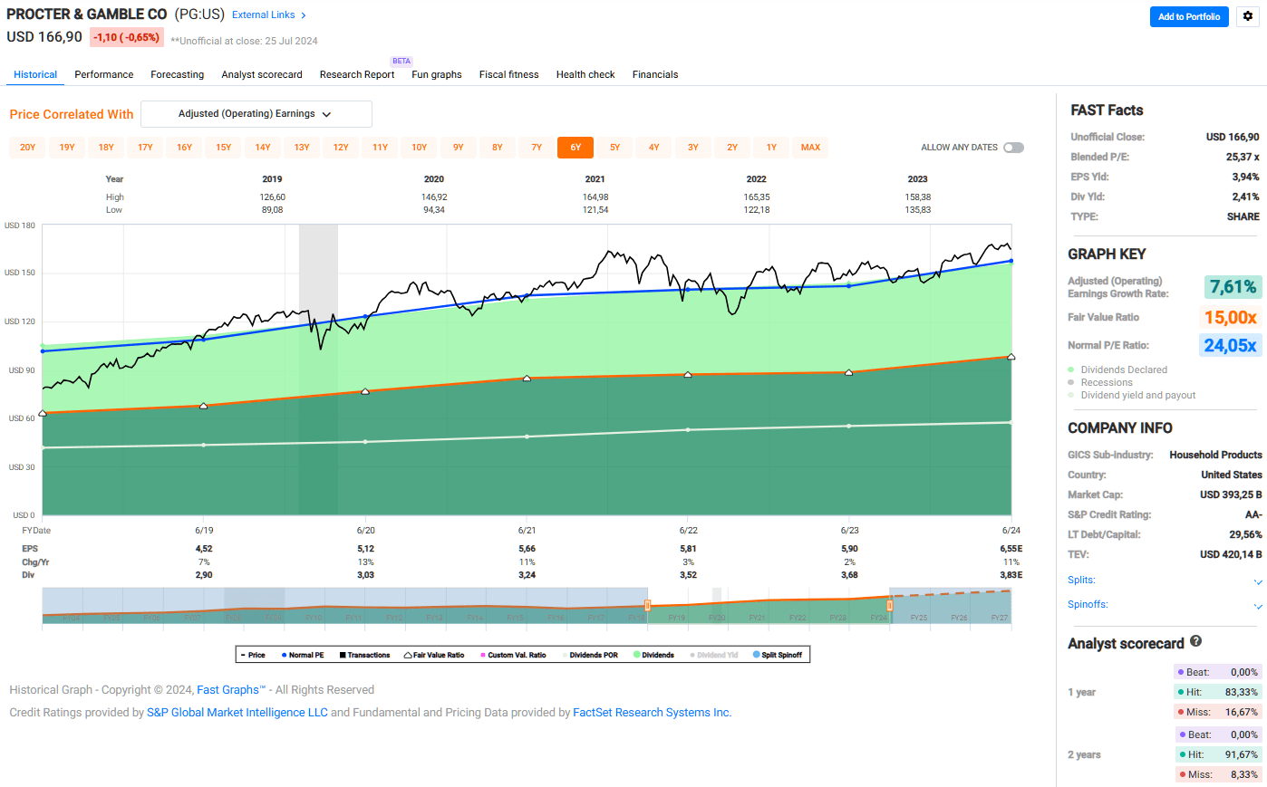
Task: Select the Fun graphs tab
Action: pyautogui.click(x=436, y=74)
